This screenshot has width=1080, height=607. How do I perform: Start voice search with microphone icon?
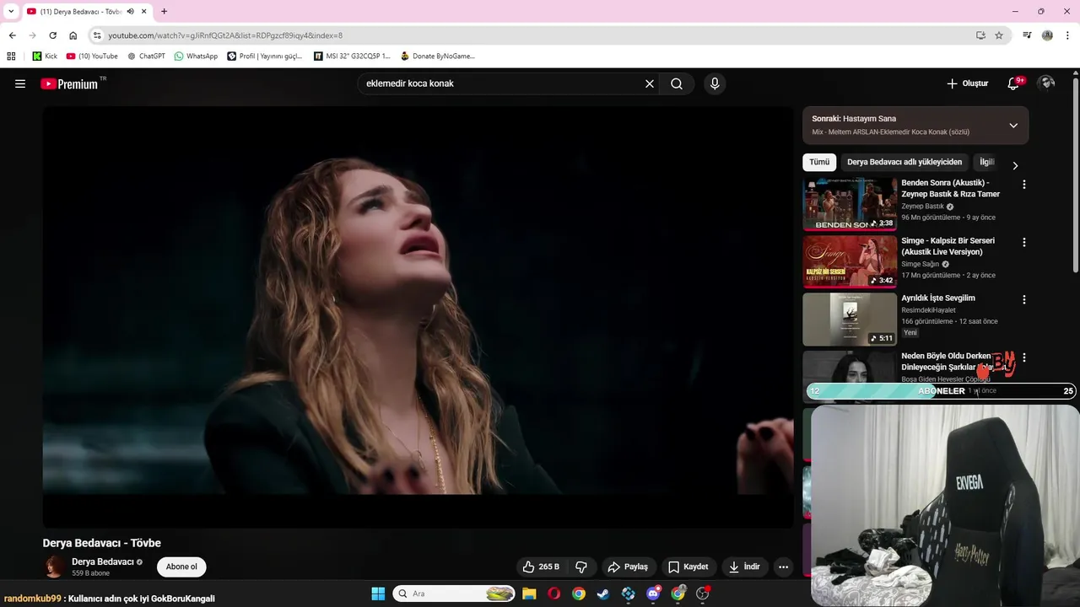coord(715,83)
